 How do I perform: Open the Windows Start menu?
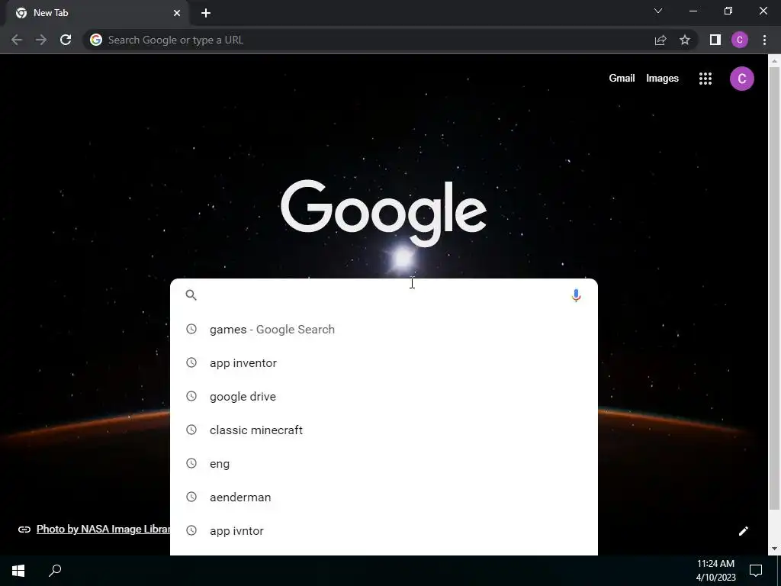pyautogui.click(x=18, y=571)
